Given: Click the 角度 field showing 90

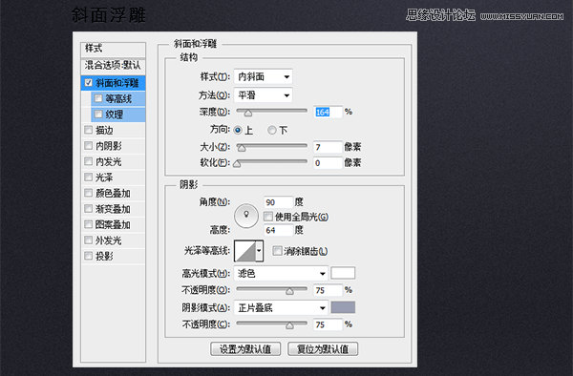Looking at the screenshot, I should [279, 202].
